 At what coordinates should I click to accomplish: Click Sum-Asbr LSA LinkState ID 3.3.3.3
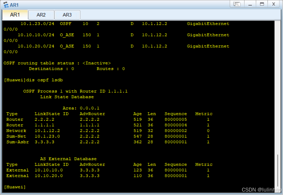click(44, 142)
